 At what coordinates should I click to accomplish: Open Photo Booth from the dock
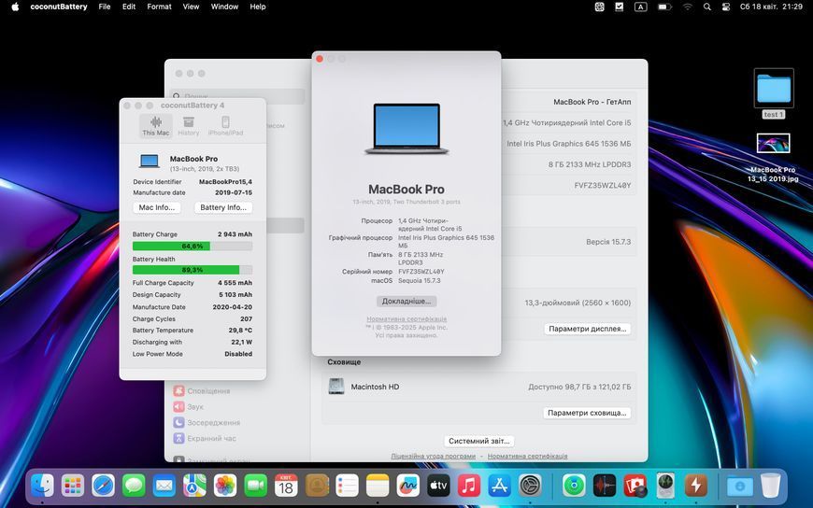coord(635,486)
